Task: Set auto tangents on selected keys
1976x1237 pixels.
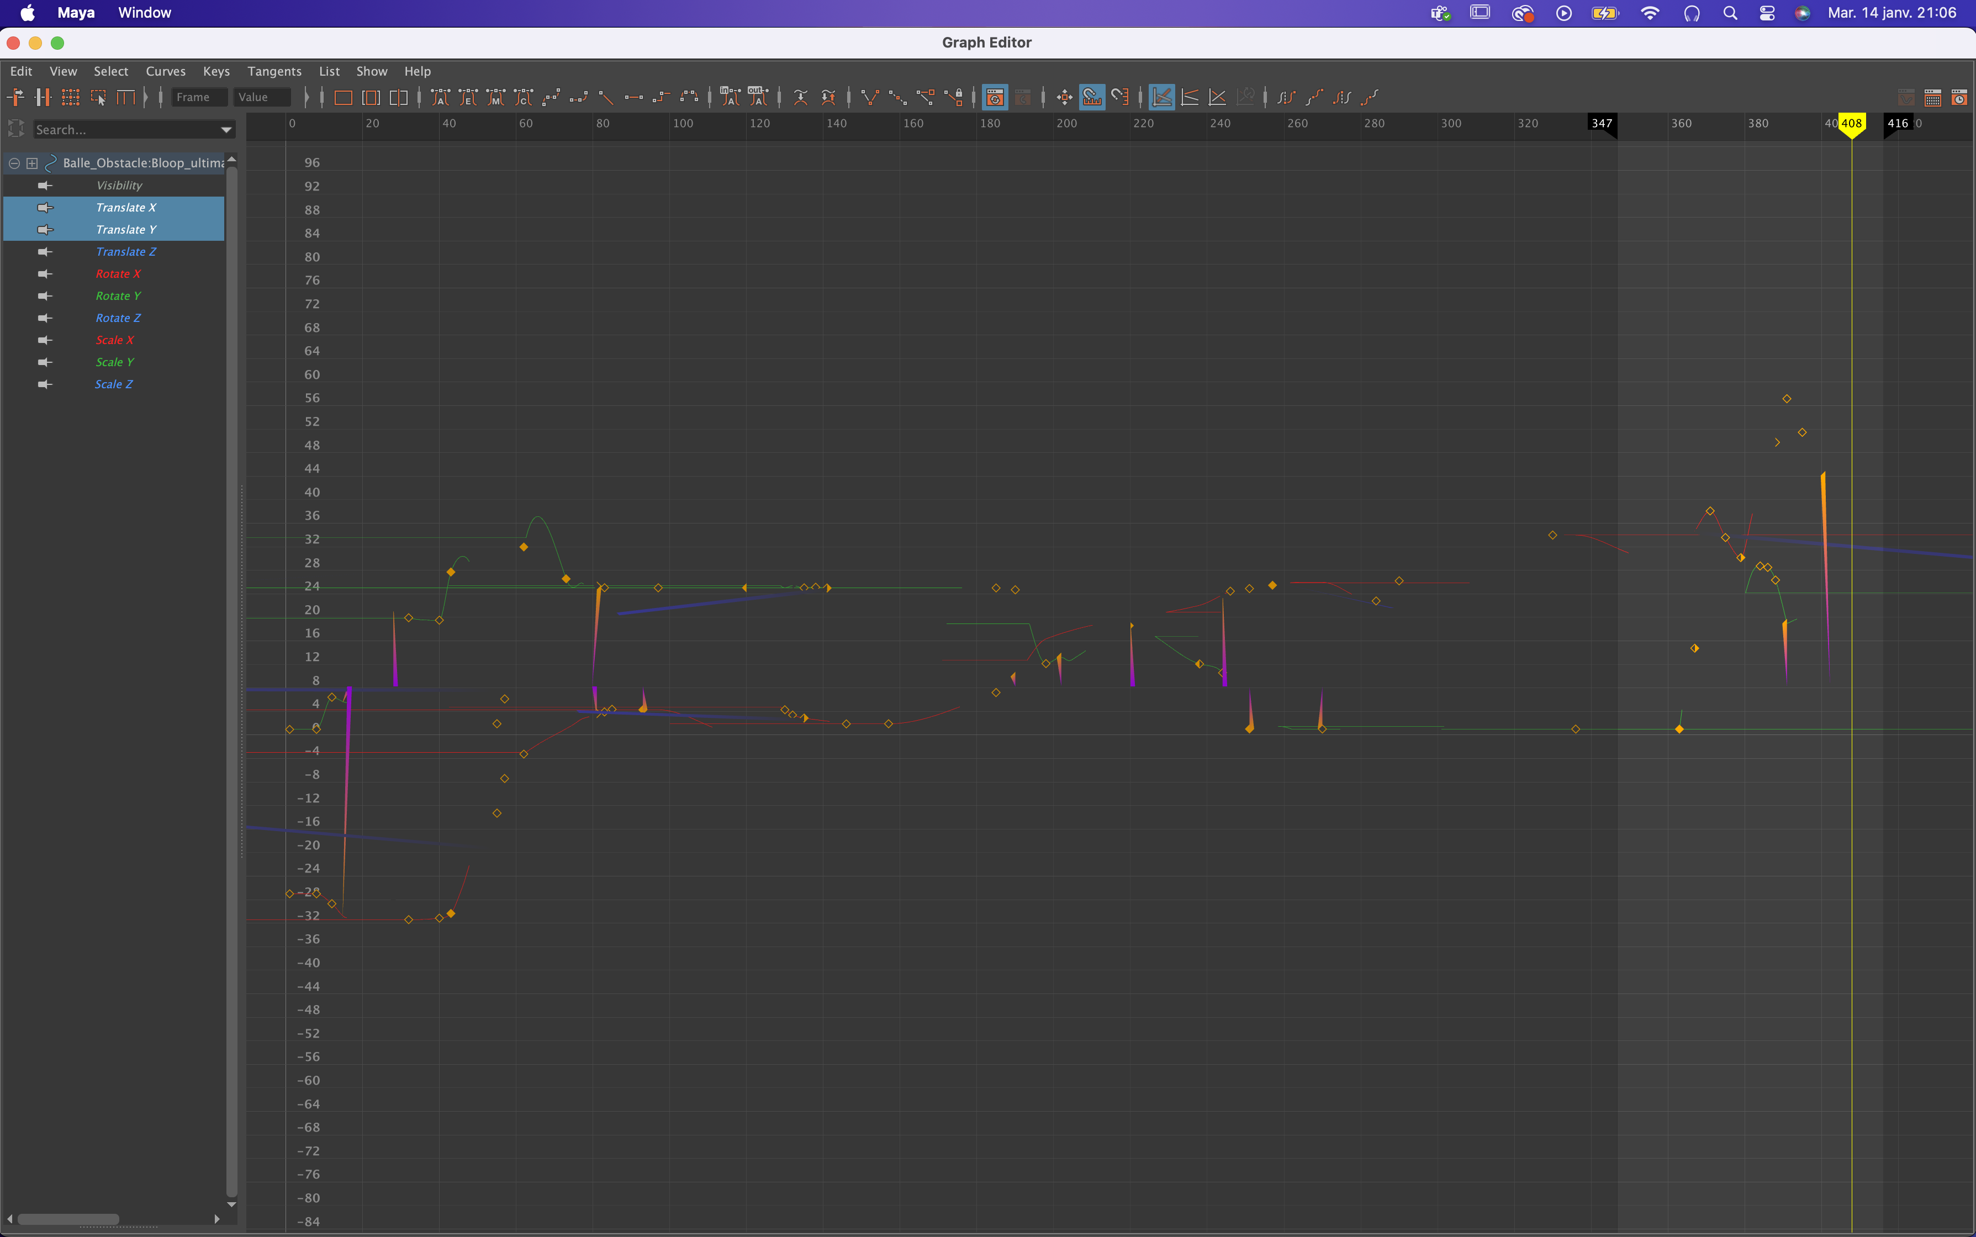Action: tap(440, 97)
